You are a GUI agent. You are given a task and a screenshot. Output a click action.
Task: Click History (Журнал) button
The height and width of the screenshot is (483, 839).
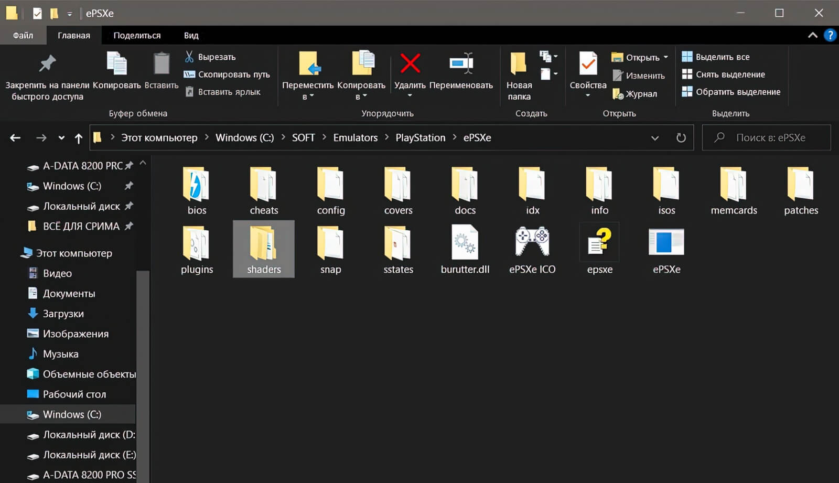[634, 94]
